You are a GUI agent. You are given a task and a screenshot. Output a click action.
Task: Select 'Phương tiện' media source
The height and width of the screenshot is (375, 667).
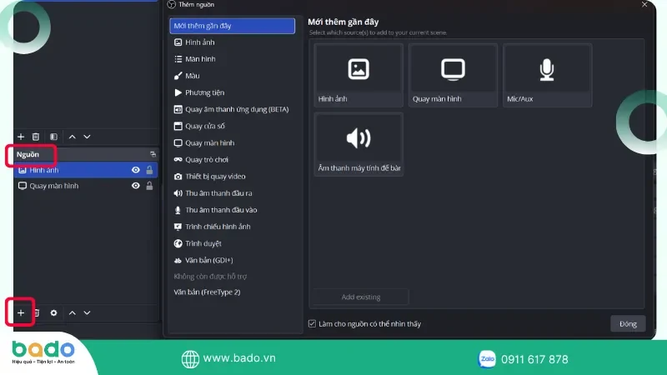coord(232,92)
